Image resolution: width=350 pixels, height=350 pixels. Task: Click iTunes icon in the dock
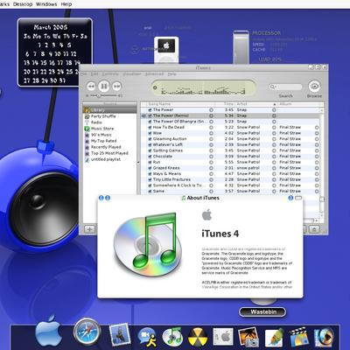point(172,336)
